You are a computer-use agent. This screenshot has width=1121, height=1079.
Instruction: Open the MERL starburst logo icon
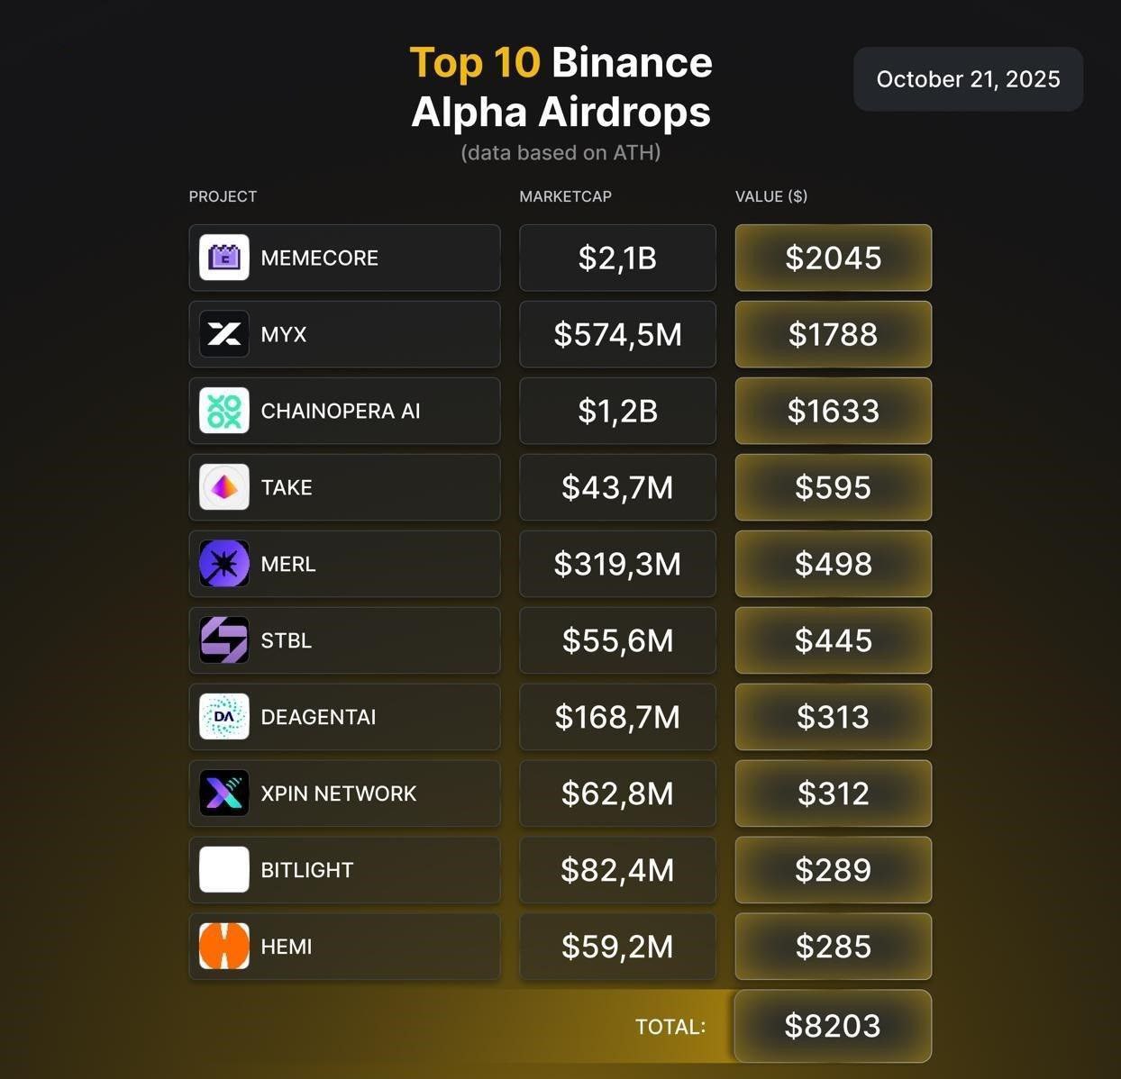223,564
